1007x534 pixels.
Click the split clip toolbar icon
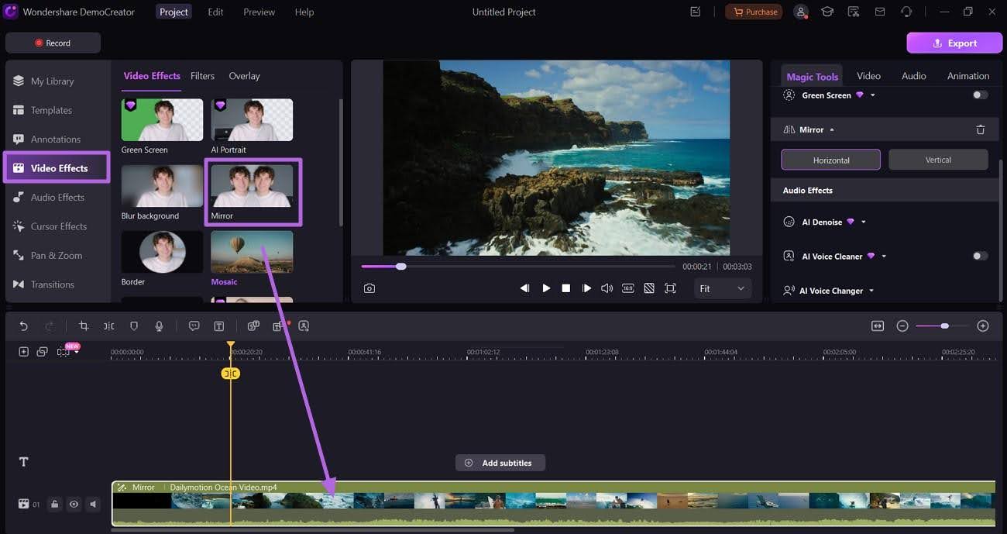(109, 326)
